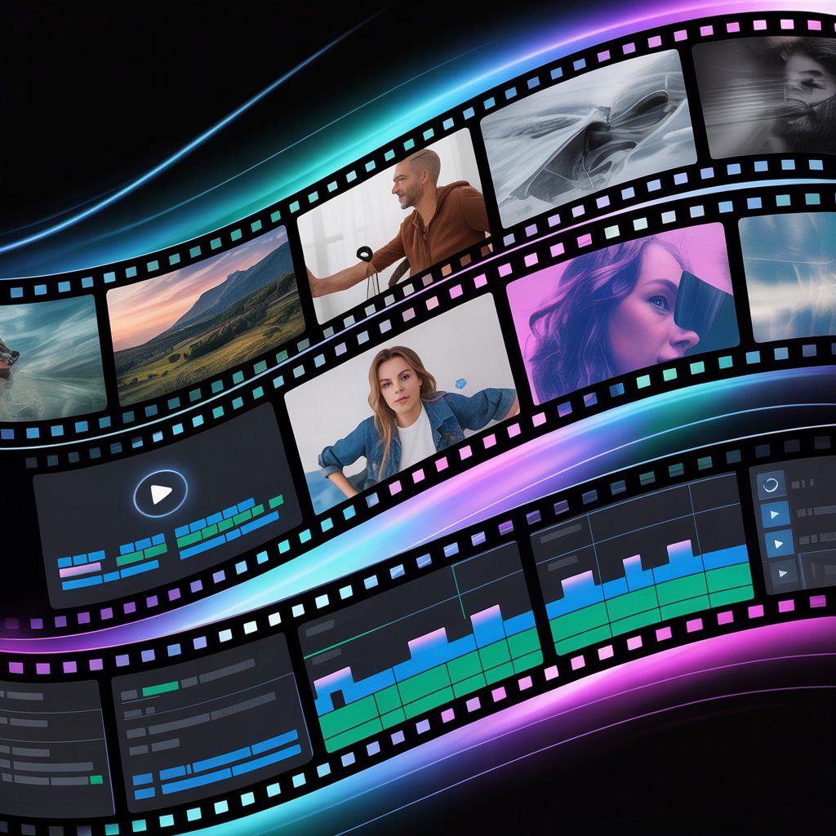Image resolution: width=836 pixels, height=836 pixels.
Task: Click the pink clip segment in the mini timeline
Action: tap(82, 570)
